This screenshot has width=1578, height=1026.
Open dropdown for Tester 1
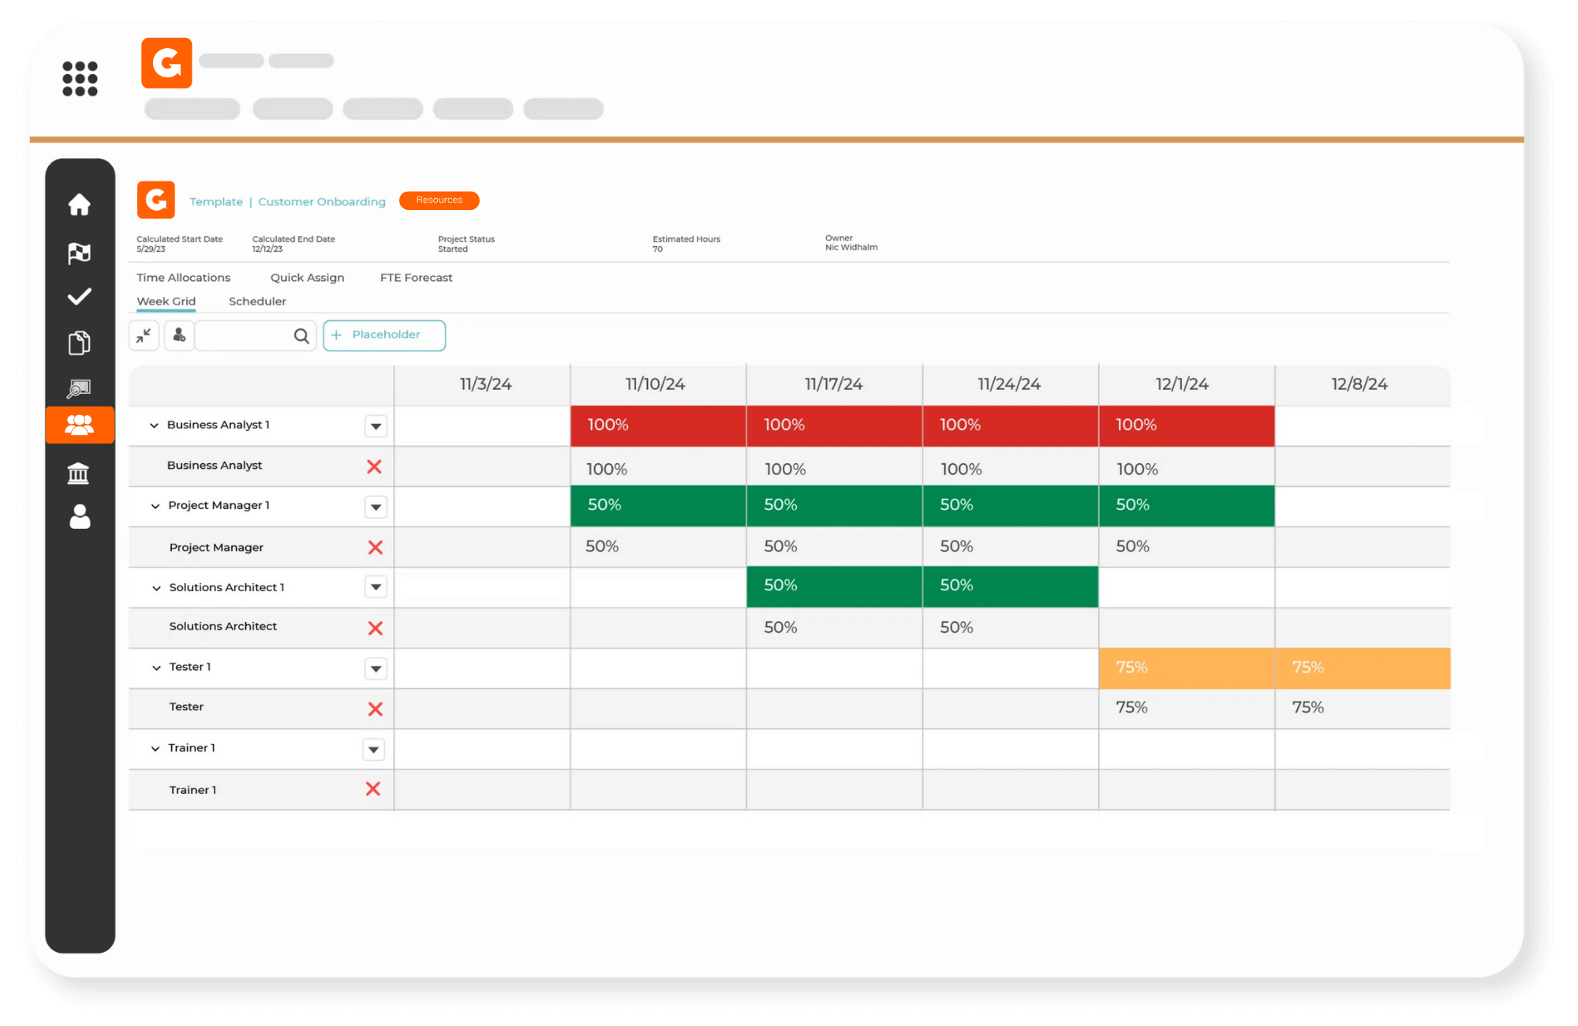tap(376, 668)
